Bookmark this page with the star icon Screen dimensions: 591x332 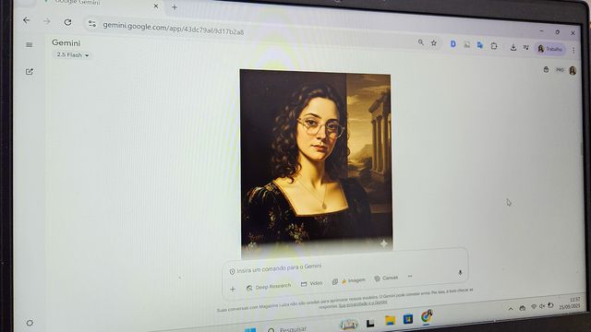coord(434,43)
